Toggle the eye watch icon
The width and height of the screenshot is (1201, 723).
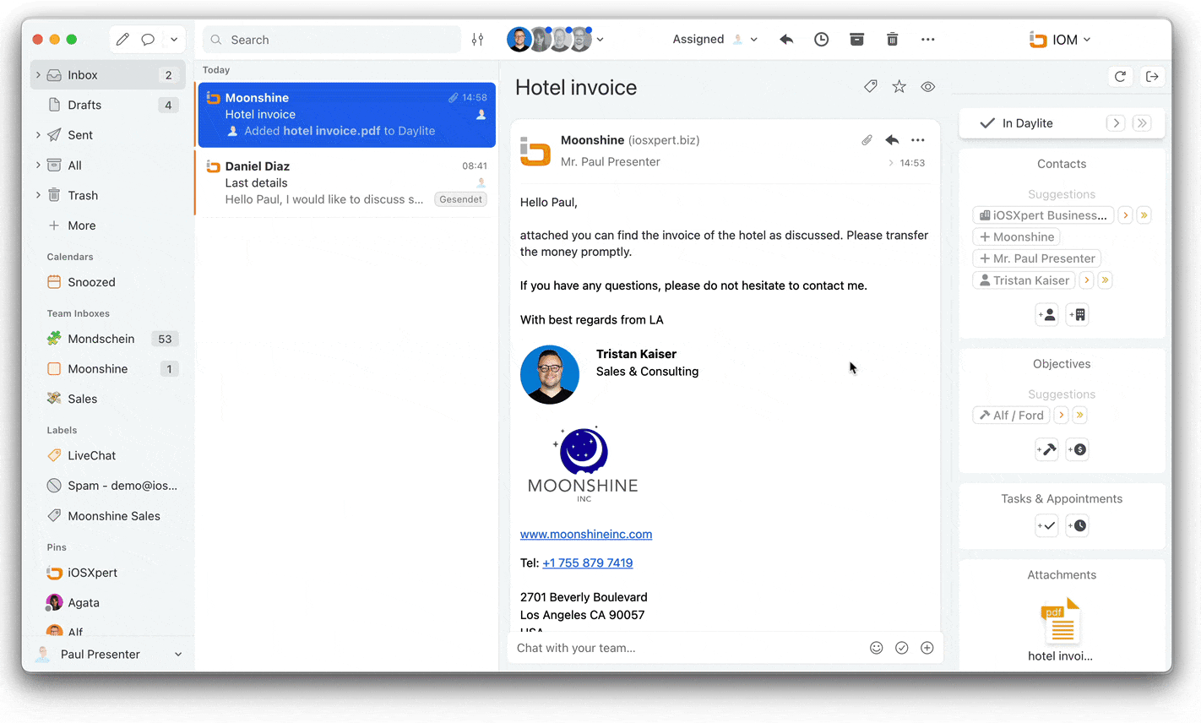927,86
